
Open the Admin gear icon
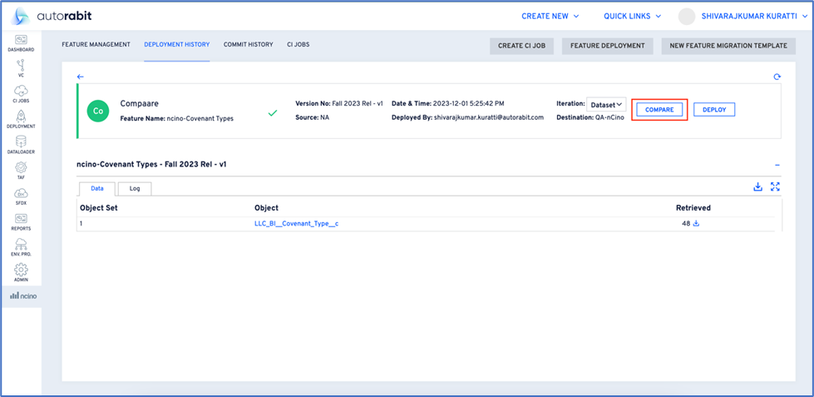pos(21,273)
